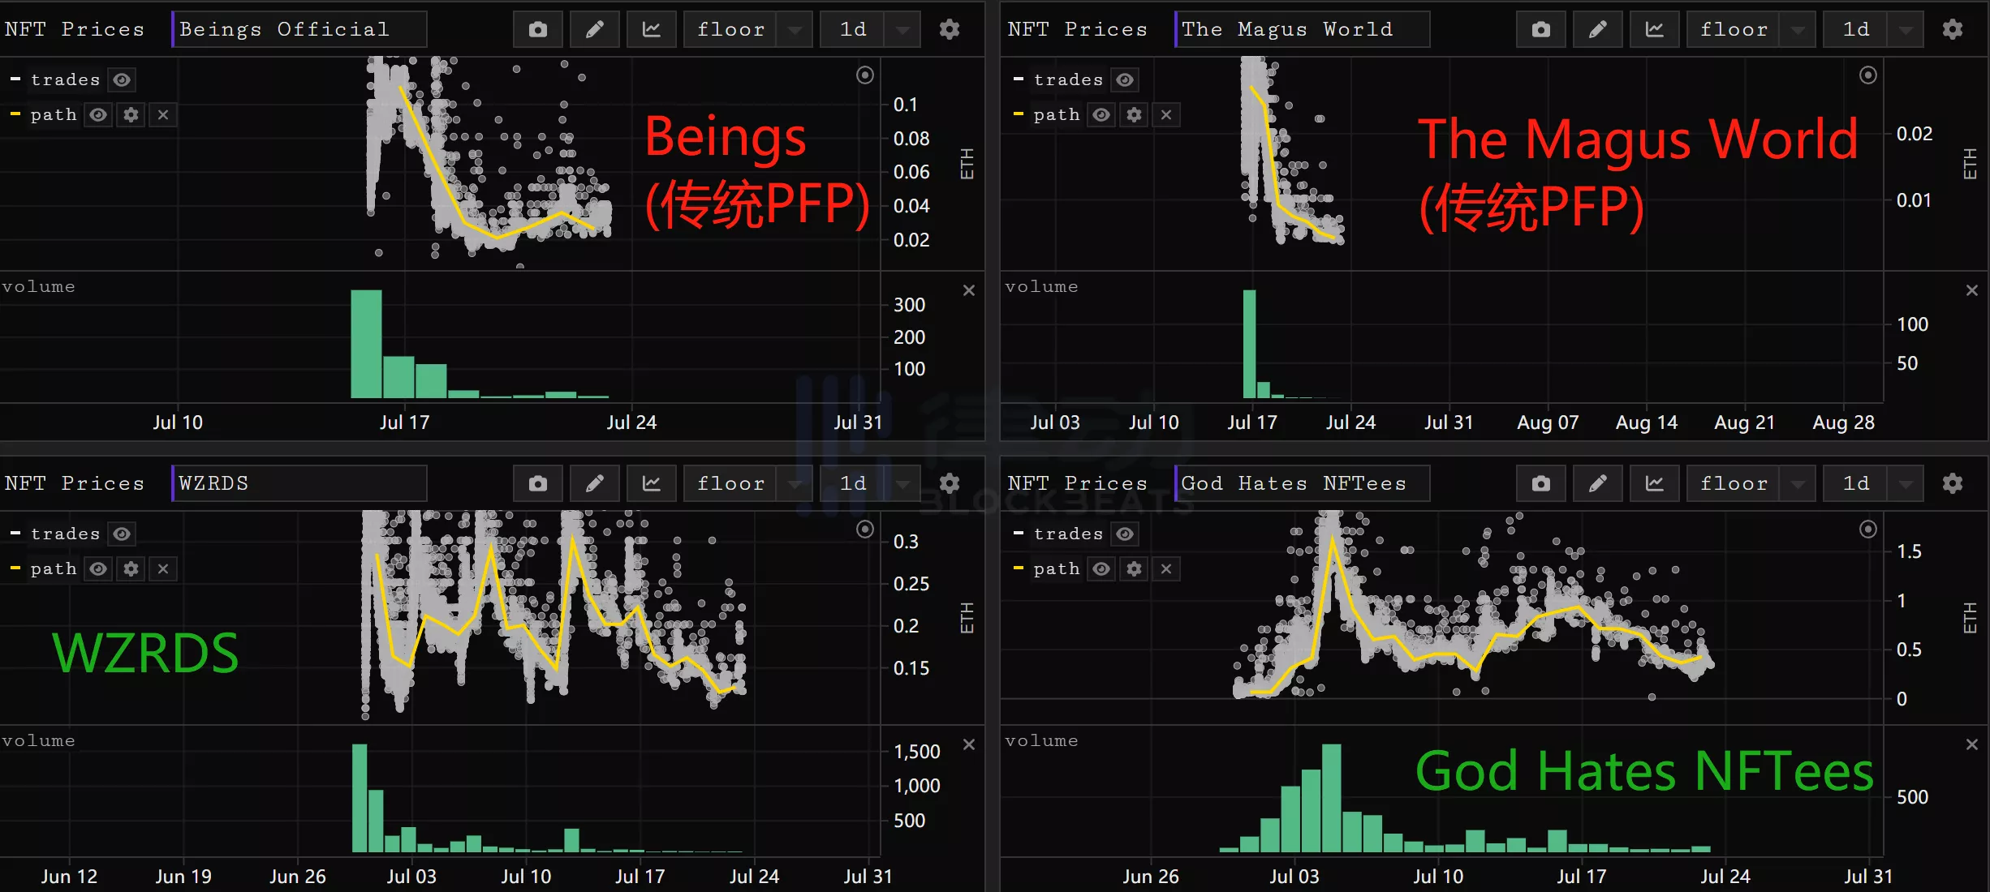Open the pencil draw tool on The Magus World panel

[x=1598, y=30]
